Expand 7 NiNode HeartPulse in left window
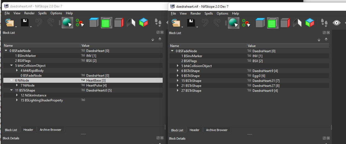 (x=17, y=85)
